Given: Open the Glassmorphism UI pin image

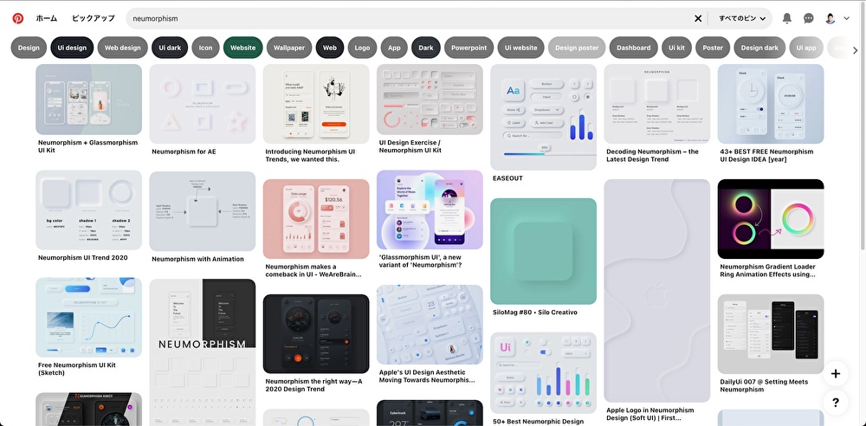Looking at the screenshot, I should tap(430, 210).
